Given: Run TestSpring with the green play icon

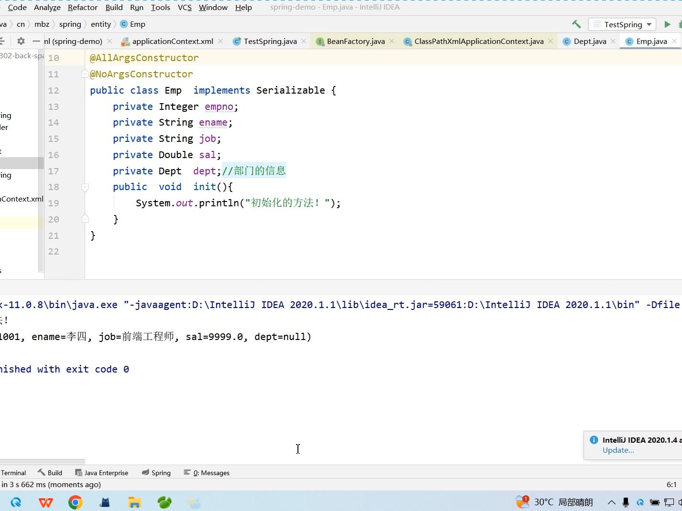Looking at the screenshot, I should 667,24.
